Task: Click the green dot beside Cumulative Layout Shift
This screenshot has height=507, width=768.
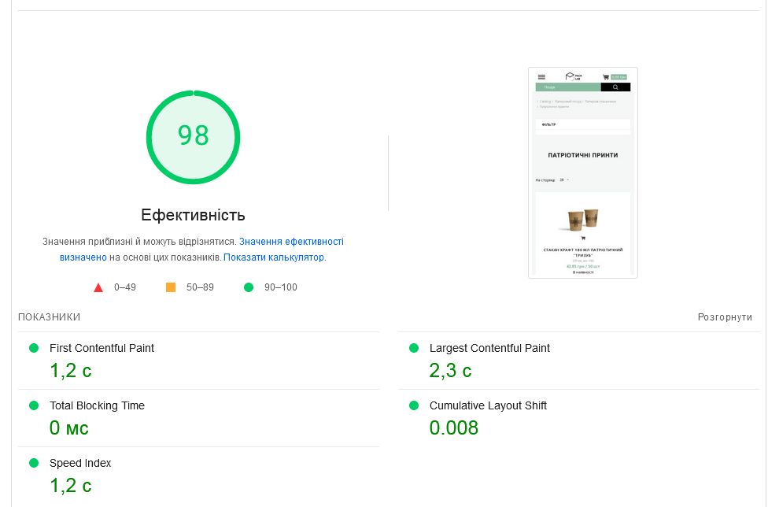Action: click(x=414, y=405)
